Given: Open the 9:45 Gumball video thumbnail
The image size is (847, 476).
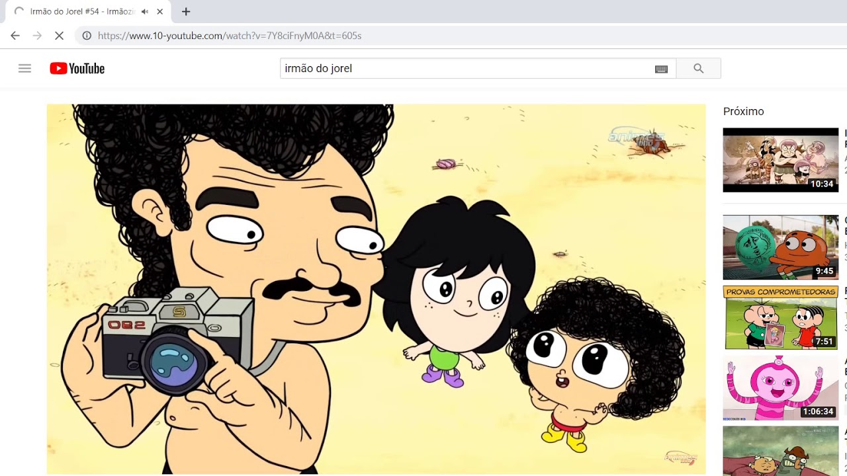Looking at the screenshot, I should click(x=780, y=247).
